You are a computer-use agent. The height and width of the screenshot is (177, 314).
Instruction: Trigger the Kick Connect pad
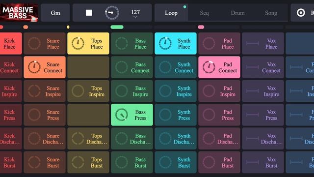click(11, 67)
